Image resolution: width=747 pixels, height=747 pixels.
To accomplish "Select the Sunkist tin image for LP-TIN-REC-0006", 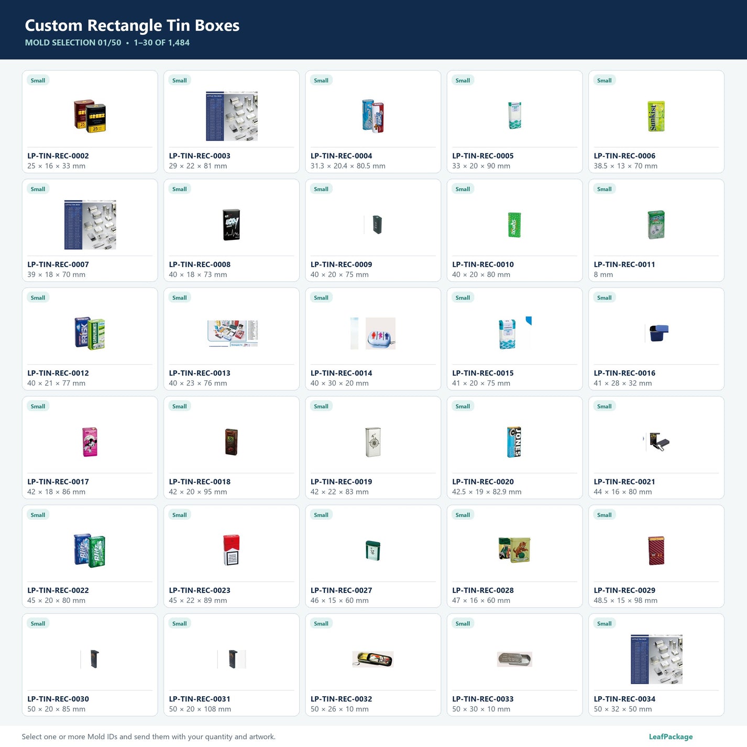I will tap(656, 116).
